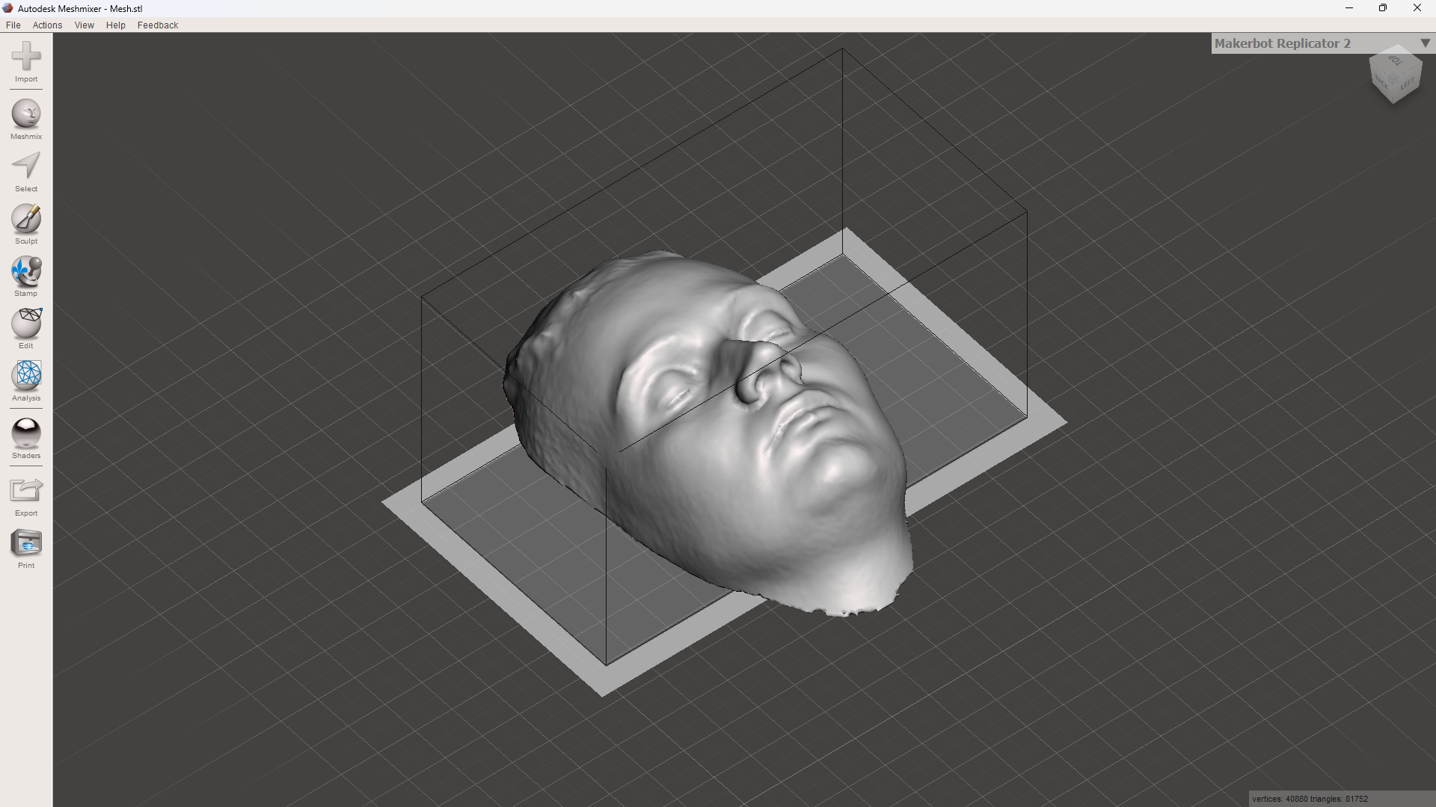Open the Analysis tools
The width and height of the screenshot is (1436, 807).
26,376
